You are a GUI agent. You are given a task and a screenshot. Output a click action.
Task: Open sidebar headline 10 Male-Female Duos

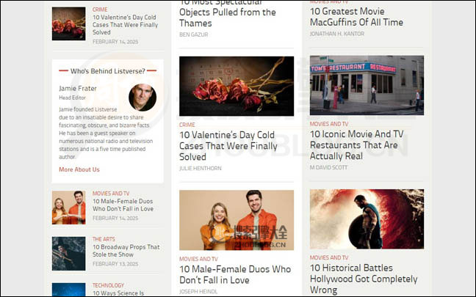click(x=123, y=205)
